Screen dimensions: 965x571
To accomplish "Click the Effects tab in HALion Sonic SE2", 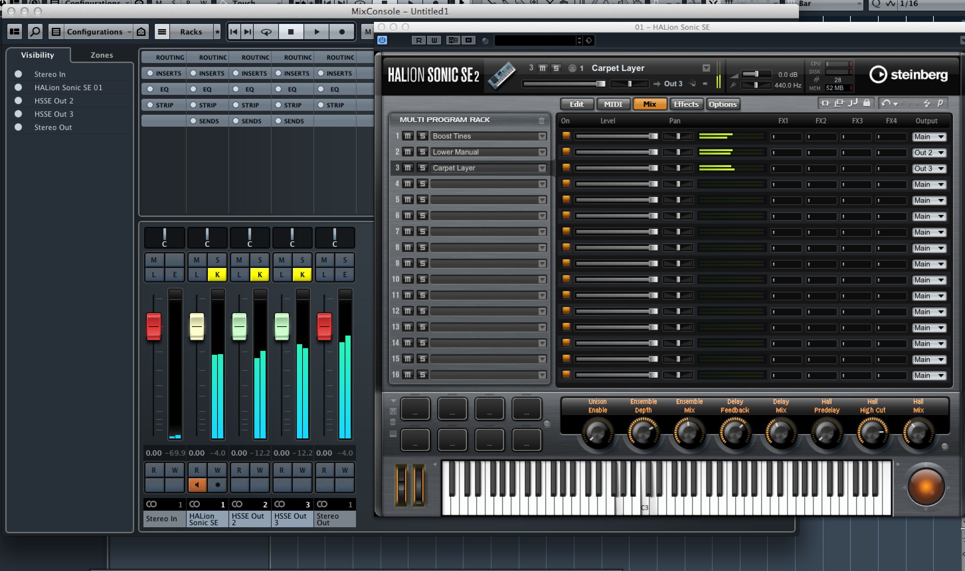I will [685, 103].
